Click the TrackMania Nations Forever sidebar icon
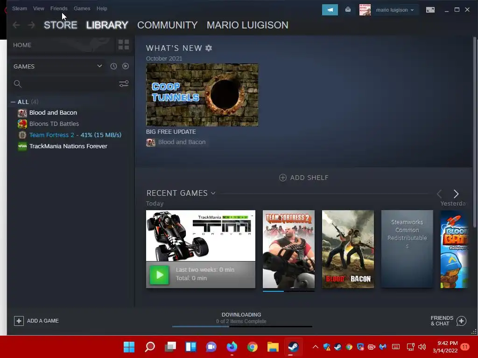The height and width of the screenshot is (358, 478). pyautogui.click(x=22, y=146)
